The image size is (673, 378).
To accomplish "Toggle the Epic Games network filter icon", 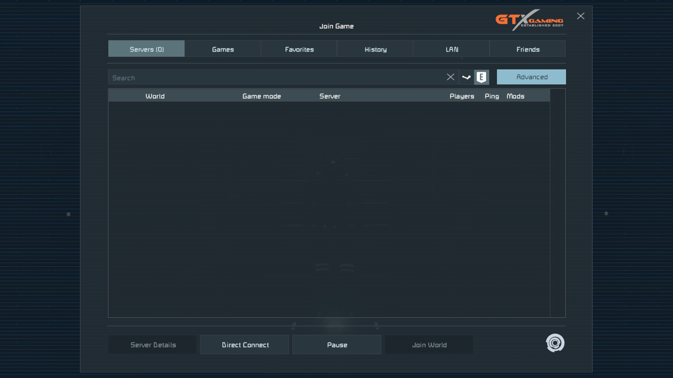I will [482, 77].
